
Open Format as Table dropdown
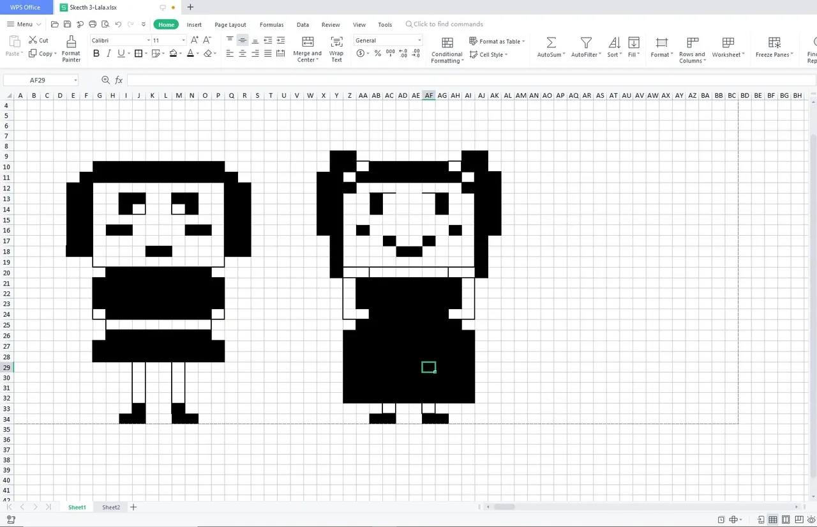497,41
